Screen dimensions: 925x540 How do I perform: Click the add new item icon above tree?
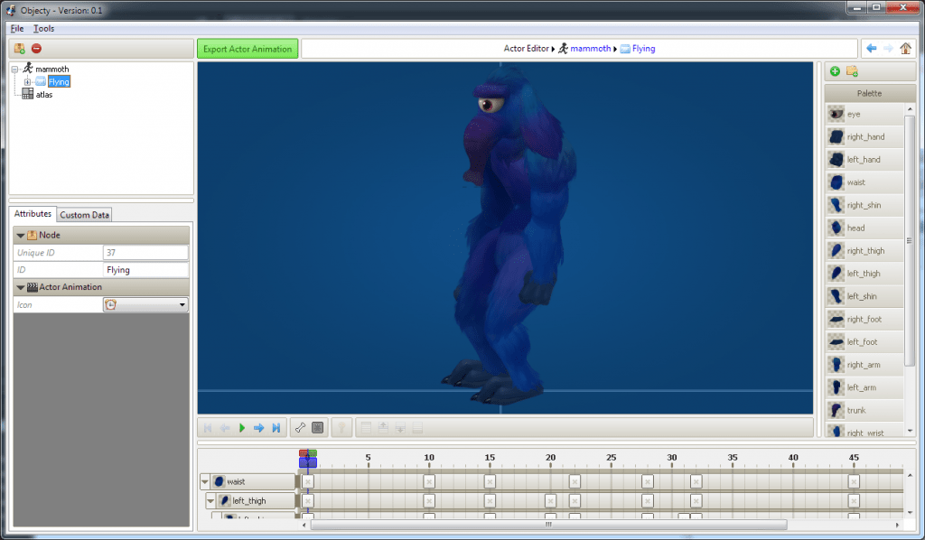(20, 49)
